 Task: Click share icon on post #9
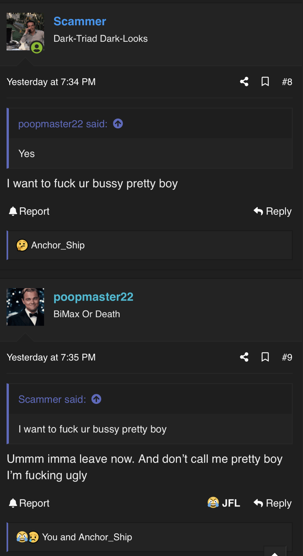click(244, 357)
